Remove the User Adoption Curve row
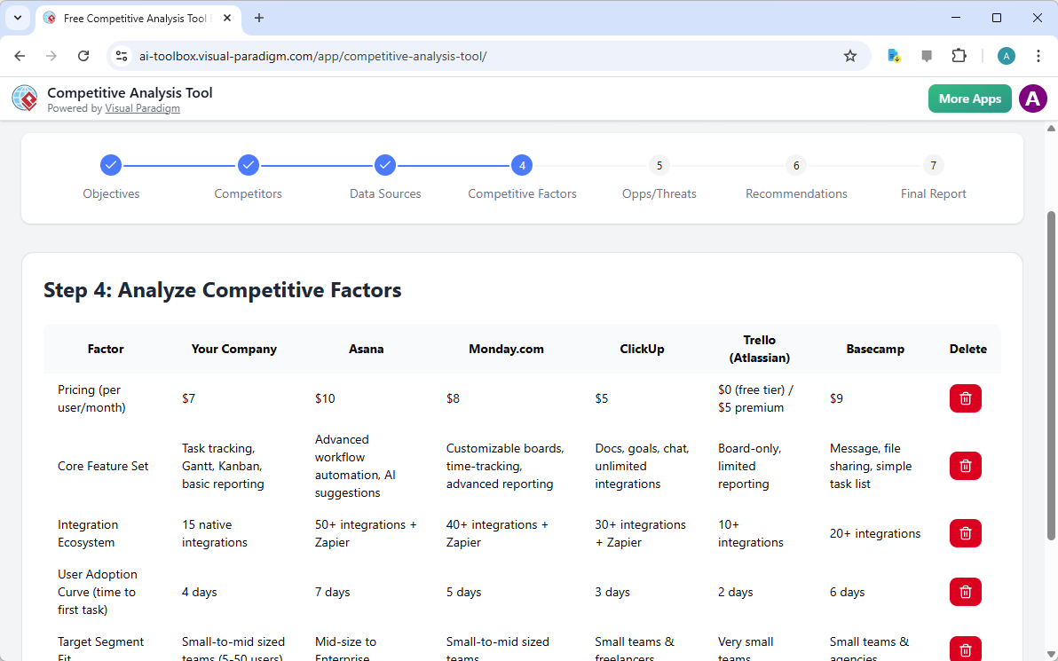The height and width of the screenshot is (661, 1058). (x=965, y=592)
